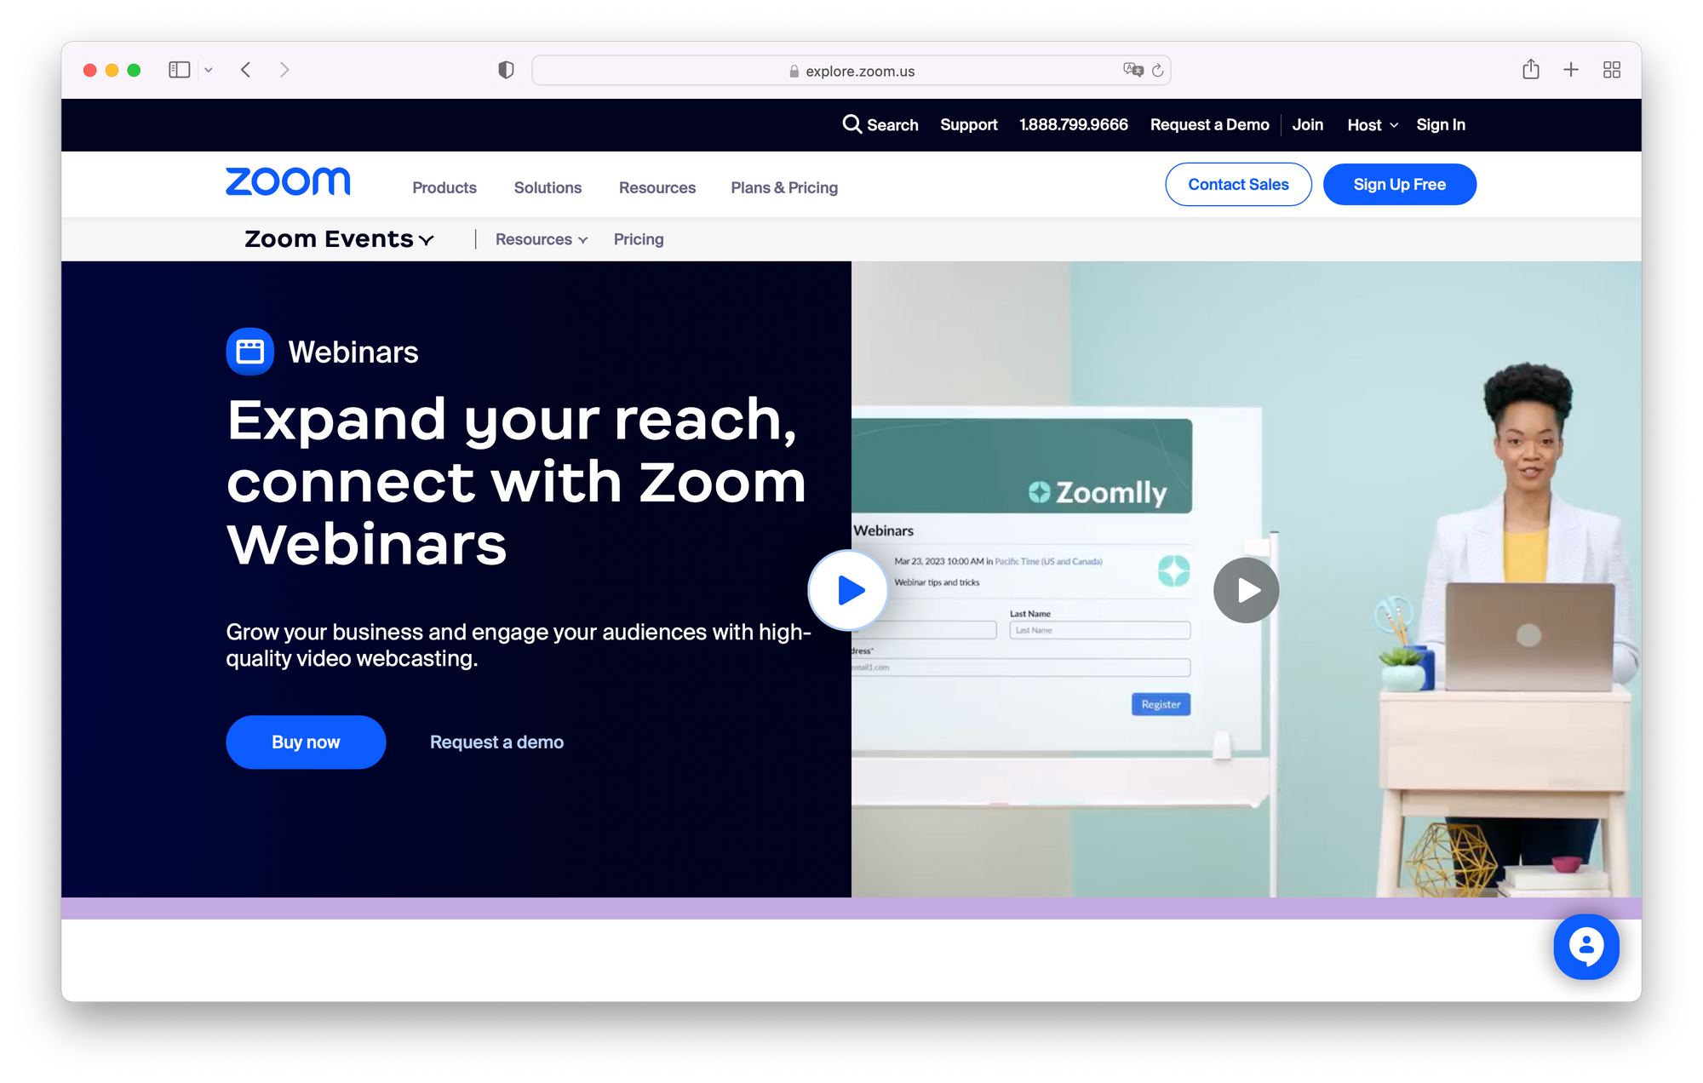Click the Request a demo link
The image size is (1703, 1083).
pyautogui.click(x=496, y=742)
